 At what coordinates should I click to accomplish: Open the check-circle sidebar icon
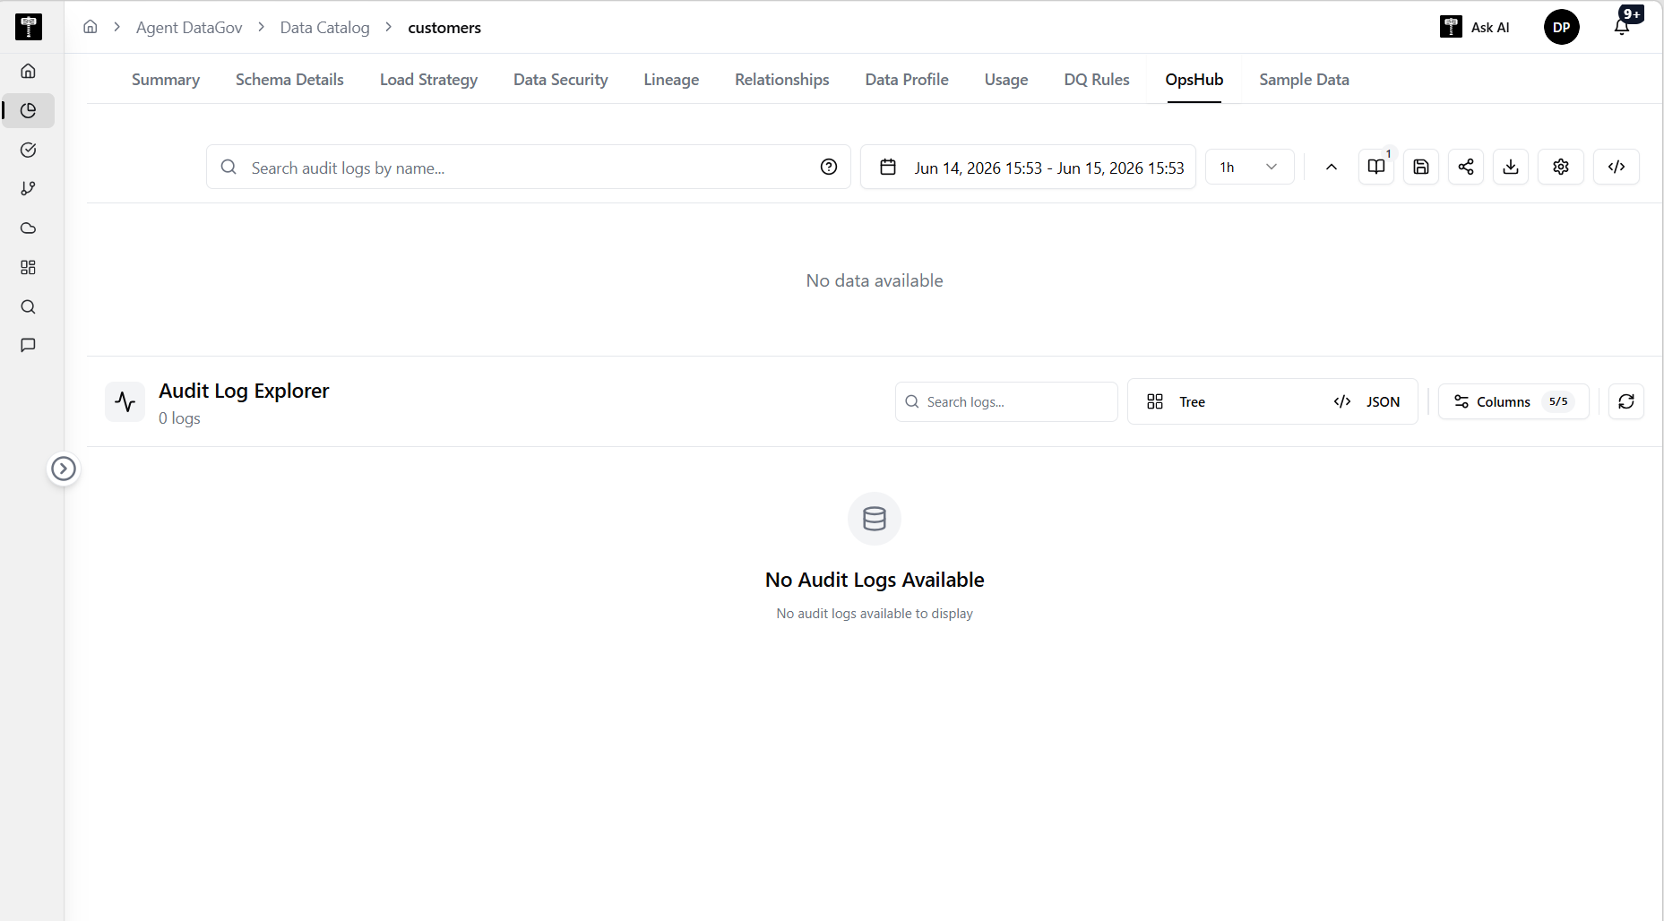29,150
